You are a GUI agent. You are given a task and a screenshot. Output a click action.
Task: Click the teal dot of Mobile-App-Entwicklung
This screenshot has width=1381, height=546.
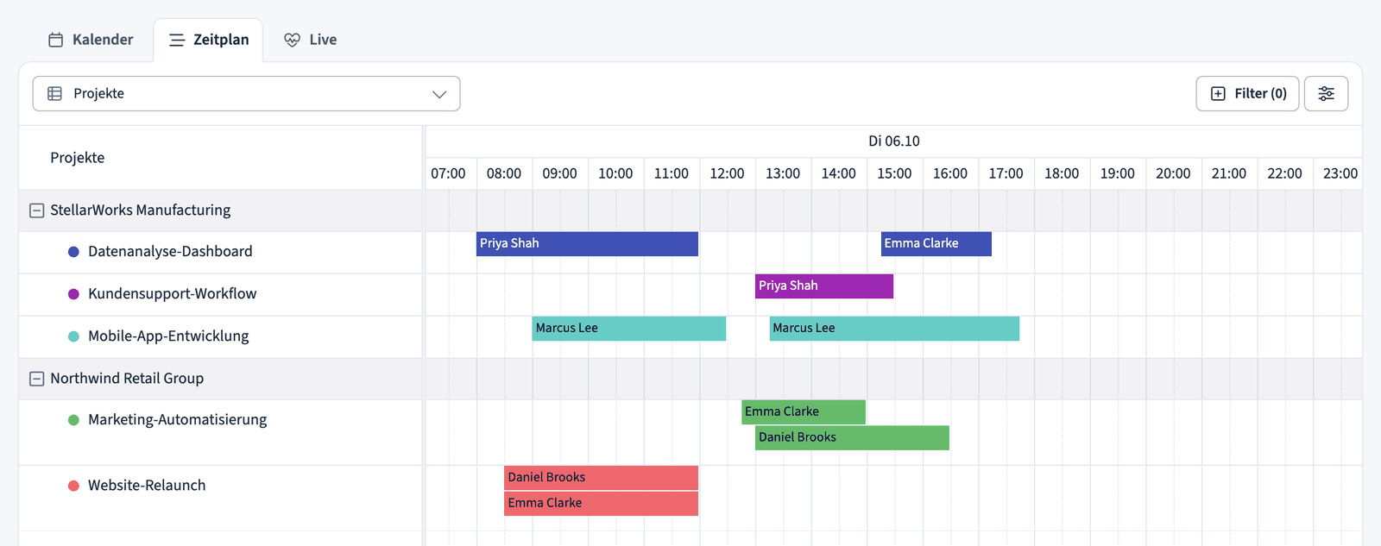click(x=73, y=336)
